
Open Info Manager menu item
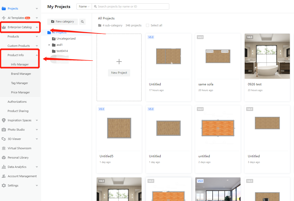tap(20, 64)
